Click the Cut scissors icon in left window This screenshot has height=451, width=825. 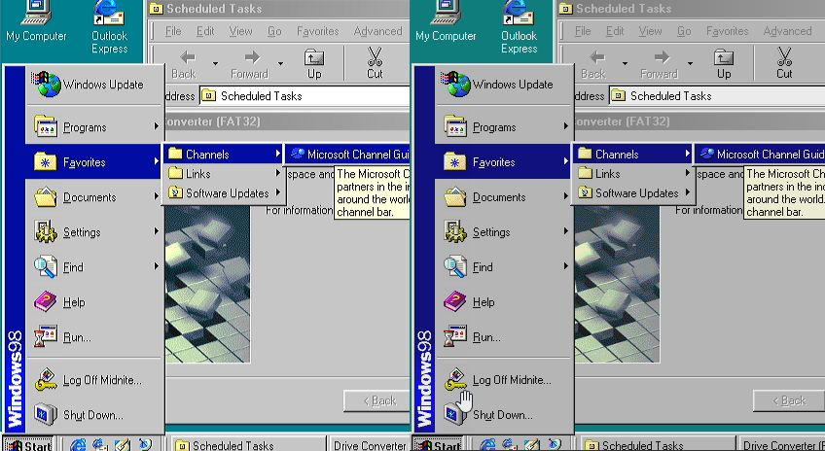tap(375, 62)
